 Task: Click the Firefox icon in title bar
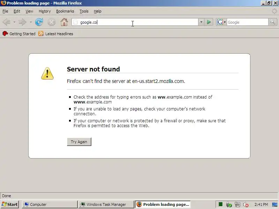(3, 3)
